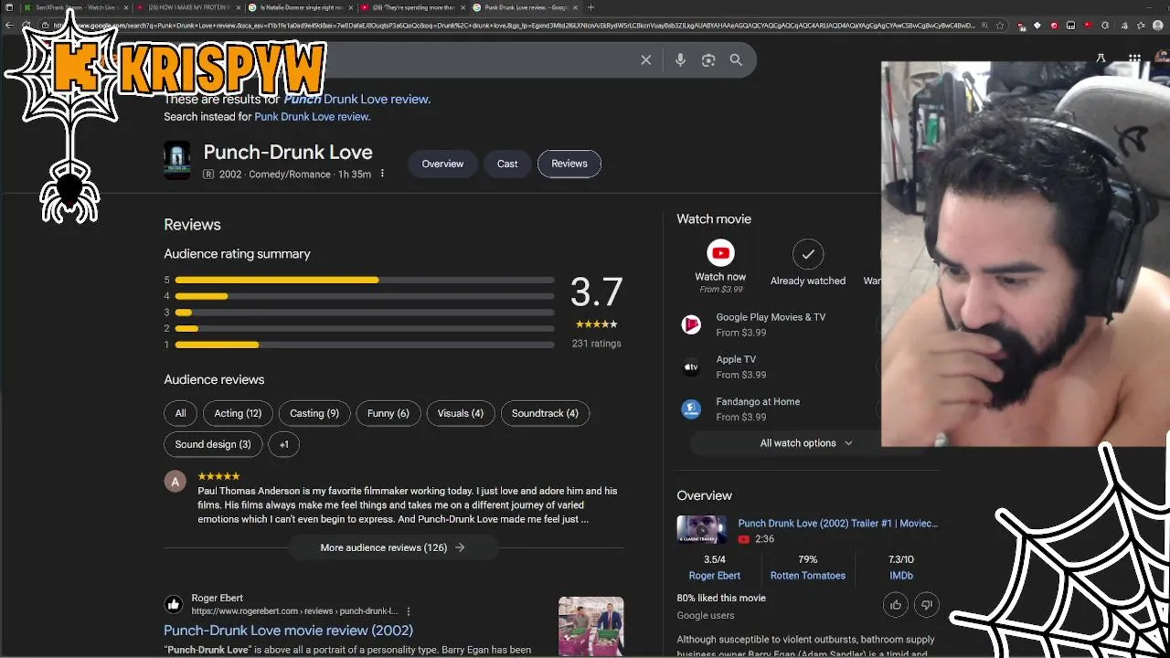Expand the +1 more filter chips

click(x=283, y=444)
